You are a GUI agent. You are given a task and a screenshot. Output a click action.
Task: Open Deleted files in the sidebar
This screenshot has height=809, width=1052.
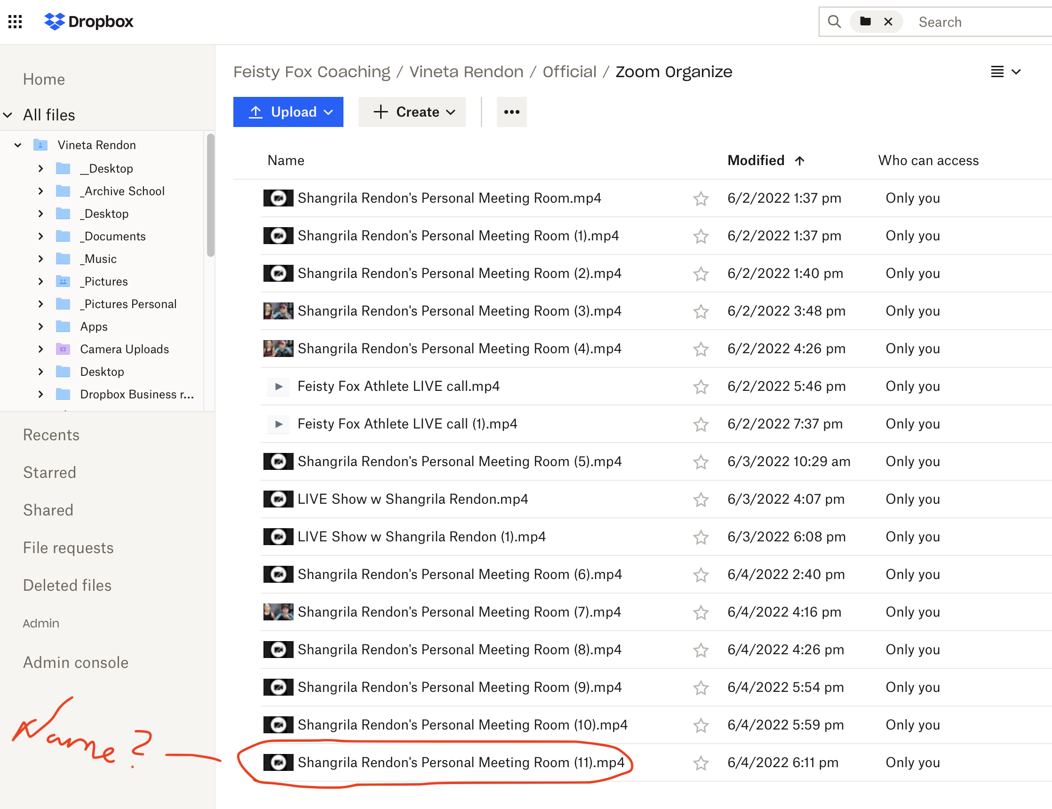(67, 585)
